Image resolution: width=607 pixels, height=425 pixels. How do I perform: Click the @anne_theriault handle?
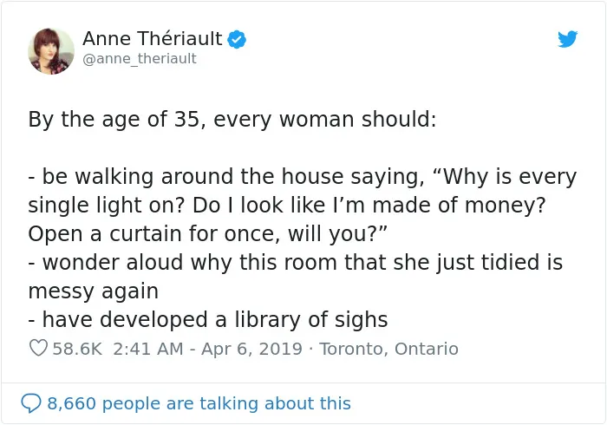140,59
